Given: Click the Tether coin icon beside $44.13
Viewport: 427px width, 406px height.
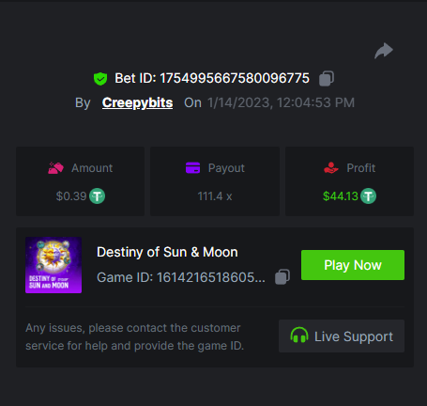Looking at the screenshot, I should [368, 196].
